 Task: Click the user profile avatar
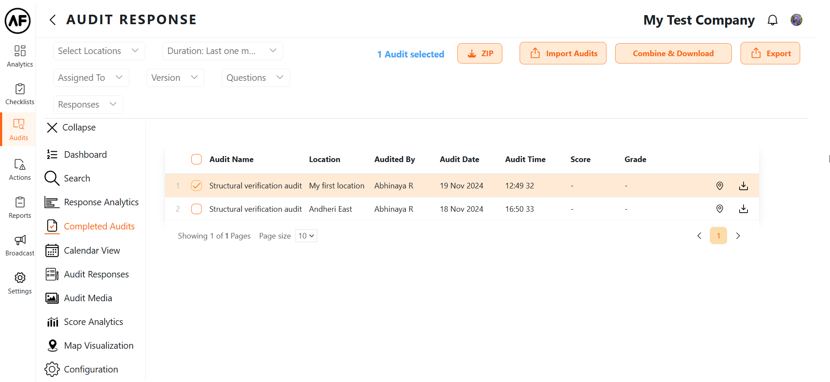796,20
